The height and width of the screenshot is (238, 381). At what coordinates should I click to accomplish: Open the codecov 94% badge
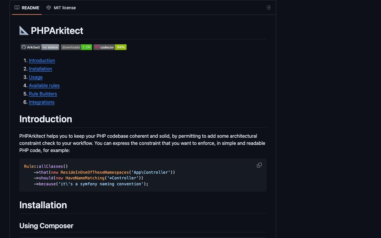point(110,47)
